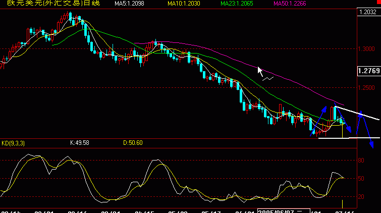Viewport: 381px width, 213px height.
Task: Open the KD(9,3,3) indicator settings label
Action: (x=13, y=143)
